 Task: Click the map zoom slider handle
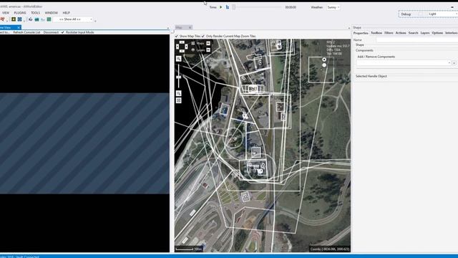coord(178,77)
